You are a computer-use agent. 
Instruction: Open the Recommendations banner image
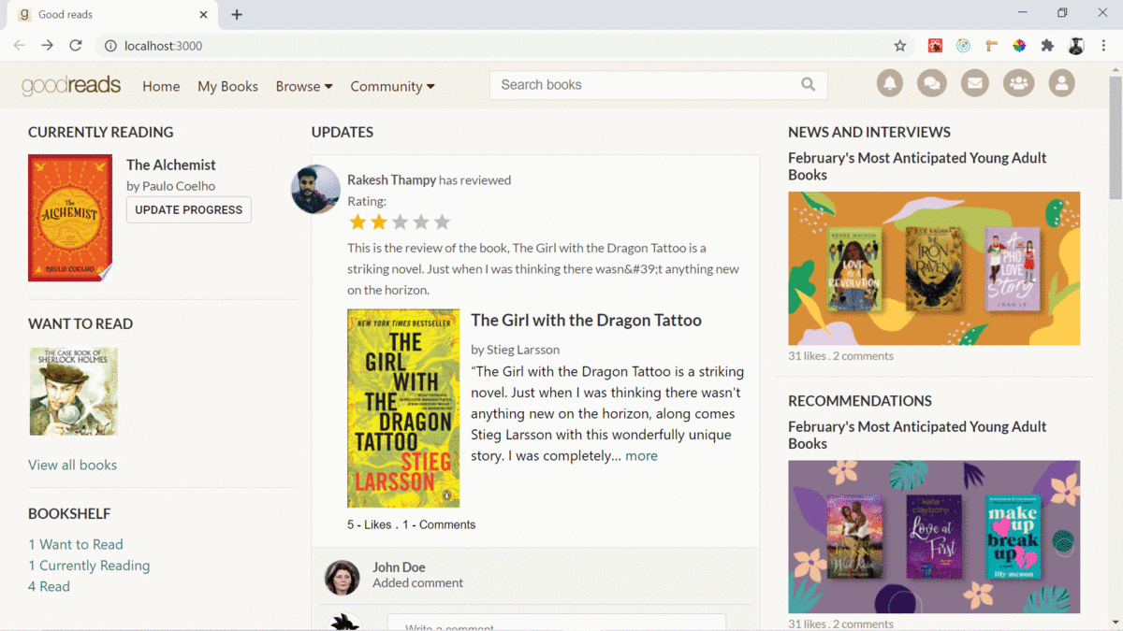coord(934,537)
